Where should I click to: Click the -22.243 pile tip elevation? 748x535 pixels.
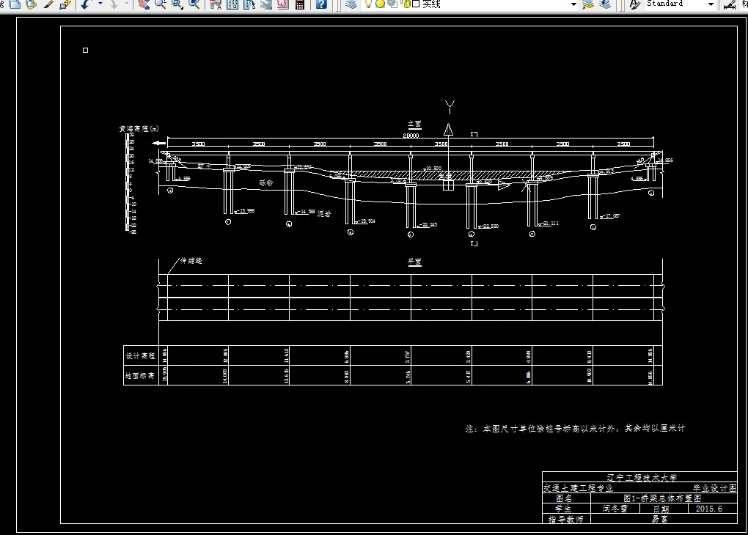pyautogui.click(x=428, y=224)
